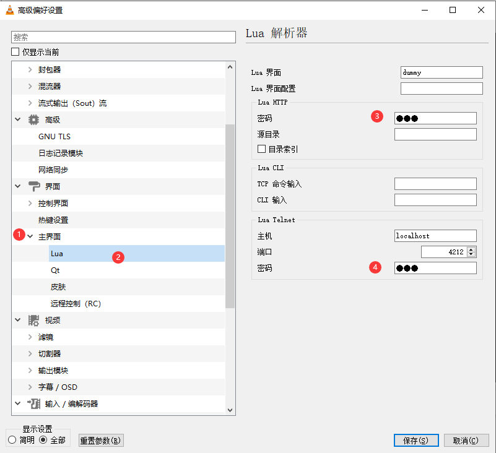Click the Lua HTTP 密码 field

435,118
